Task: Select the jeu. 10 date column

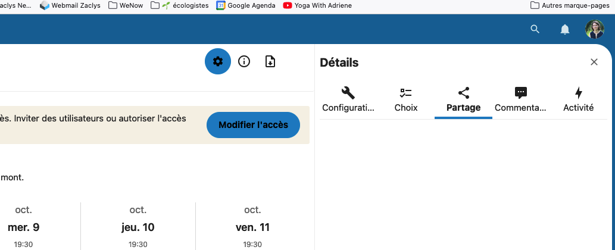Action: tap(138, 227)
